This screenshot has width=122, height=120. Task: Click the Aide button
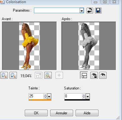coord(87,113)
